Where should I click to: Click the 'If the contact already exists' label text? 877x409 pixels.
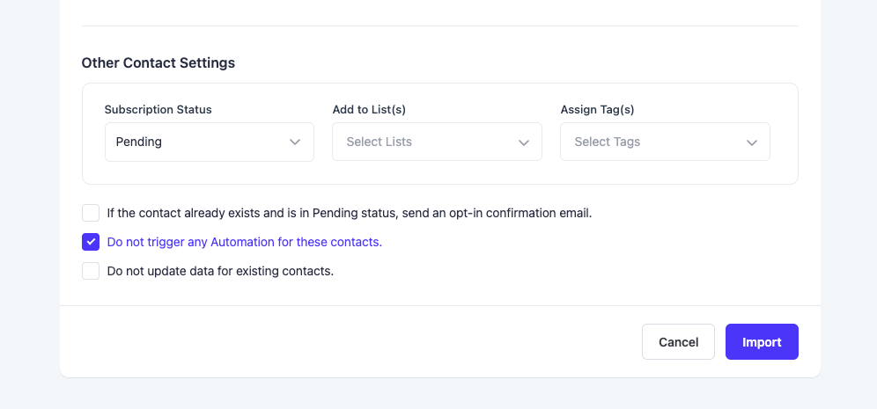[350, 214]
